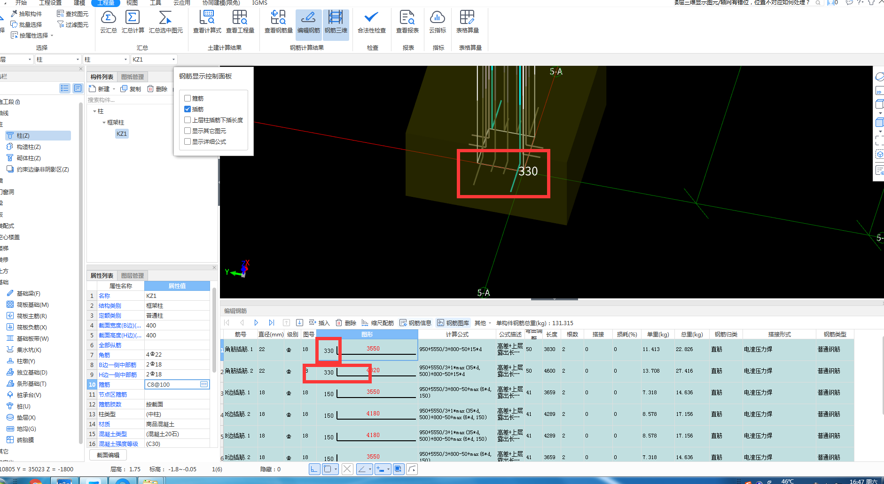Enable 箍筋 stirrup display checkbox

pos(188,98)
